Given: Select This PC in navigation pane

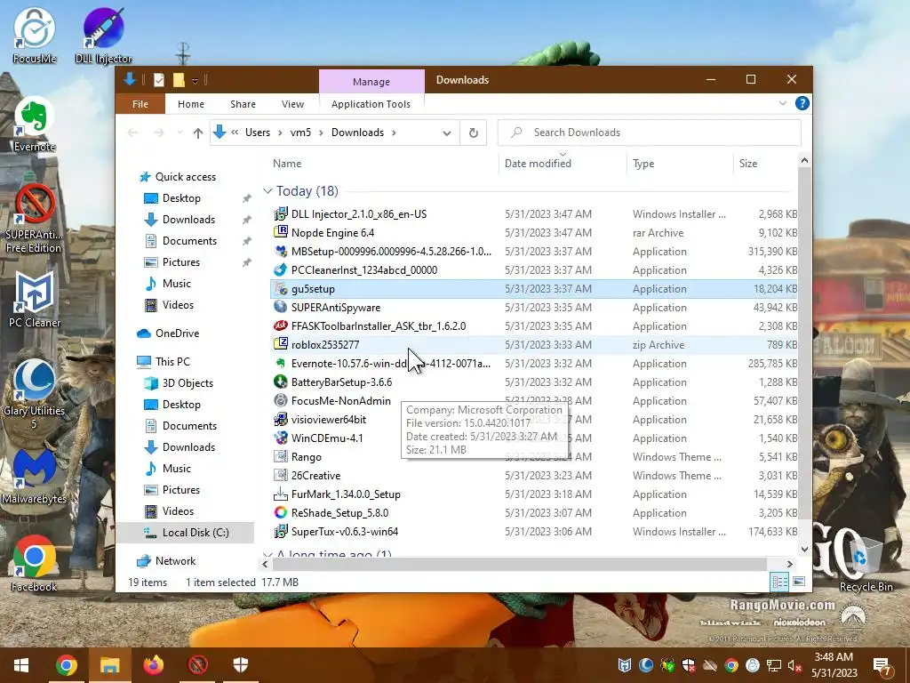Looking at the screenshot, I should (x=172, y=362).
